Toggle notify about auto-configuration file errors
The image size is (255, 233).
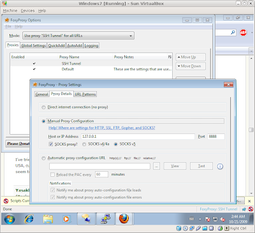52,197
